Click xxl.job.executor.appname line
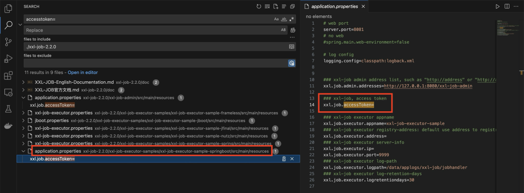This screenshot has height=193, width=524. click(384, 124)
